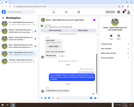Click the browser back arrow
Image resolution: width=134 pixels, height=107 pixels.
click(x=2, y=7)
